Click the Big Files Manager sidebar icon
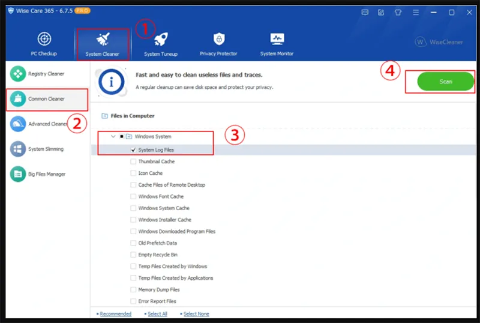The image size is (480, 323). pyautogui.click(x=18, y=174)
